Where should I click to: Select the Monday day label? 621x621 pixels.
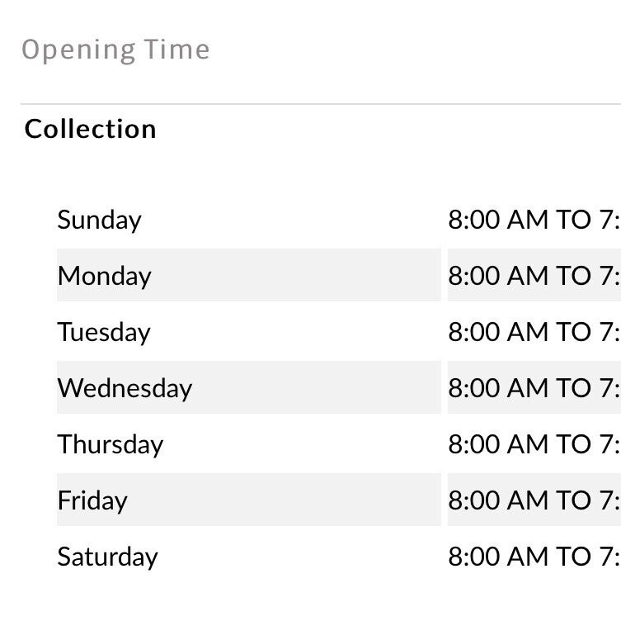coord(104,276)
